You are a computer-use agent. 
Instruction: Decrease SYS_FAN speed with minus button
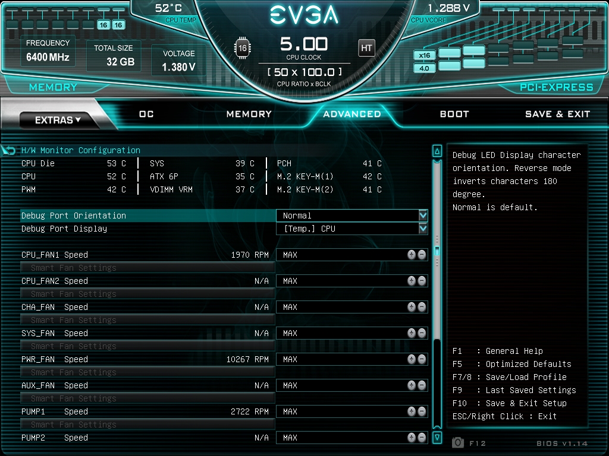click(x=422, y=333)
